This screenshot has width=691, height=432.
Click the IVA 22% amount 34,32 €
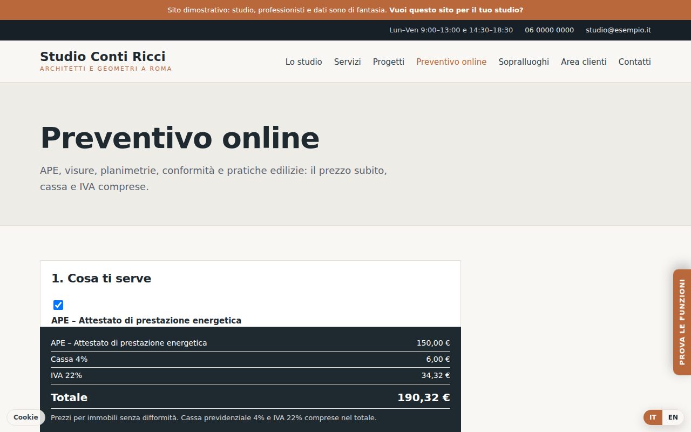pos(435,375)
